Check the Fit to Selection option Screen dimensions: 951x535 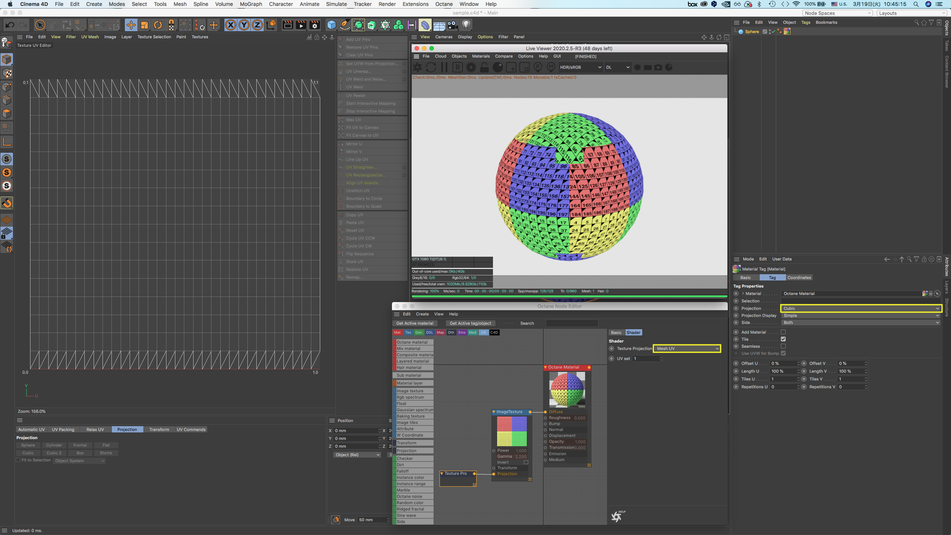tap(18, 460)
